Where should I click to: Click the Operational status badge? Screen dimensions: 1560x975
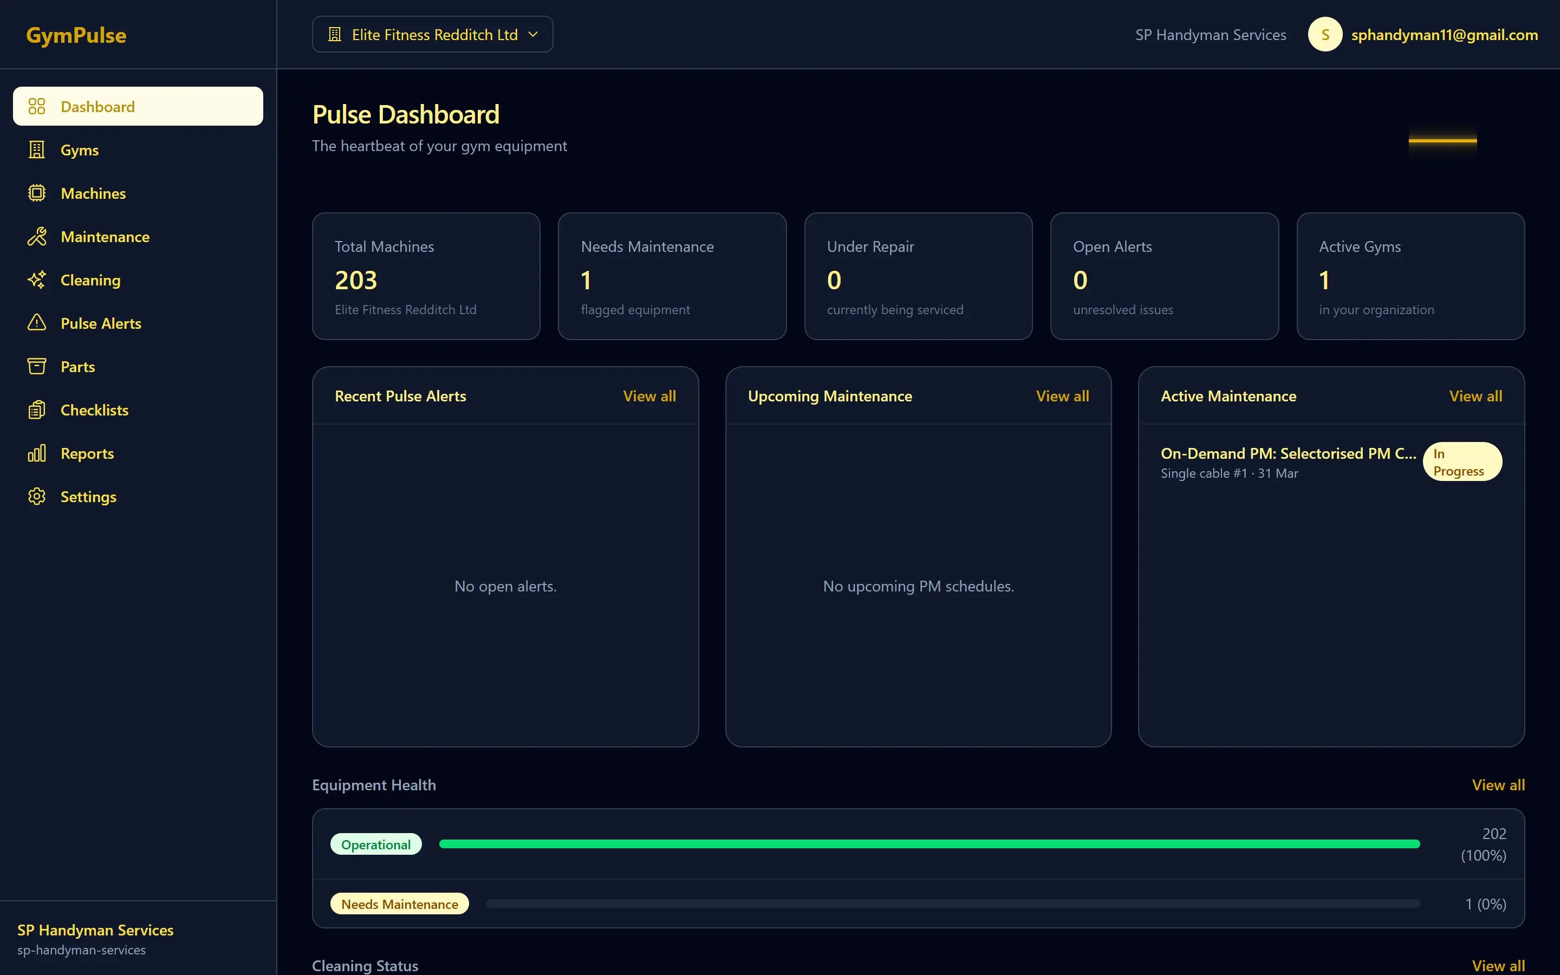click(376, 844)
